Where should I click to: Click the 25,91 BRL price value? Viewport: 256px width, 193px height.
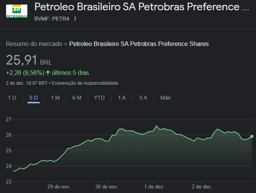22,60
